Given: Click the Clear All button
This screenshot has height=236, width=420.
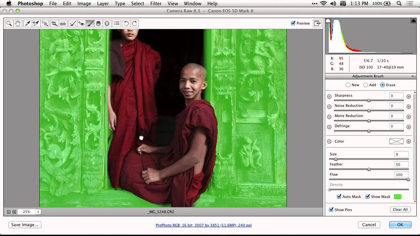Looking at the screenshot, I should tap(400, 209).
